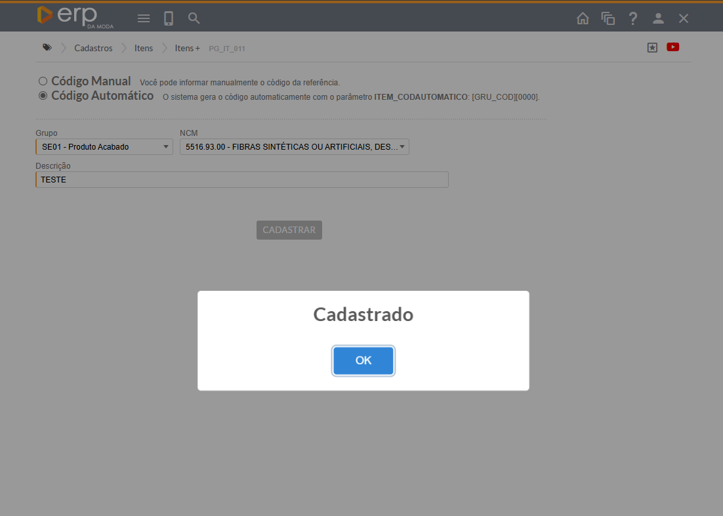This screenshot has width=723, height=516.
Task: Select the Código Automático radio option
Action: [x=43, y=96]
